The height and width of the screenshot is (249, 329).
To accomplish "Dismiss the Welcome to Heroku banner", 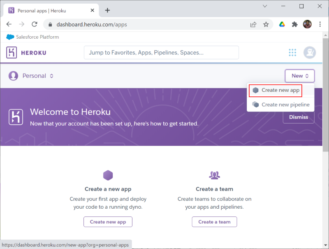I will pyautogui.click(x=299, y=117).
